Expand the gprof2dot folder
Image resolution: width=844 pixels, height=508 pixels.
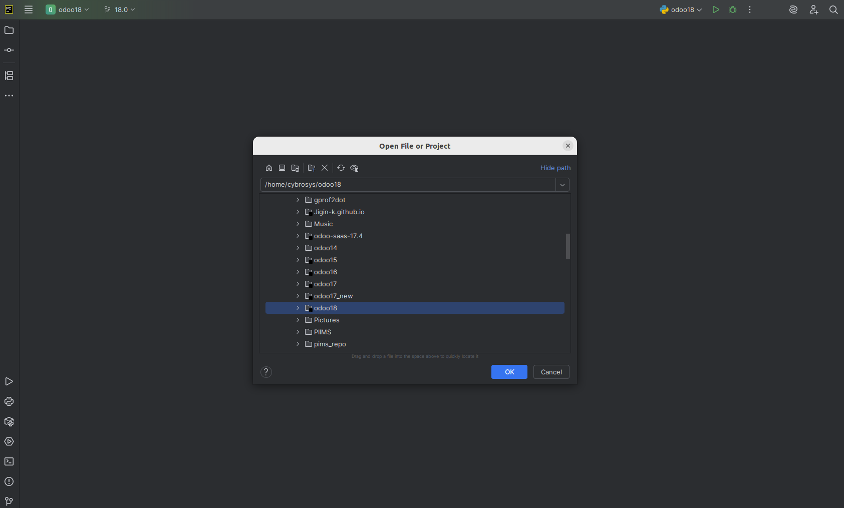(298, 200)
